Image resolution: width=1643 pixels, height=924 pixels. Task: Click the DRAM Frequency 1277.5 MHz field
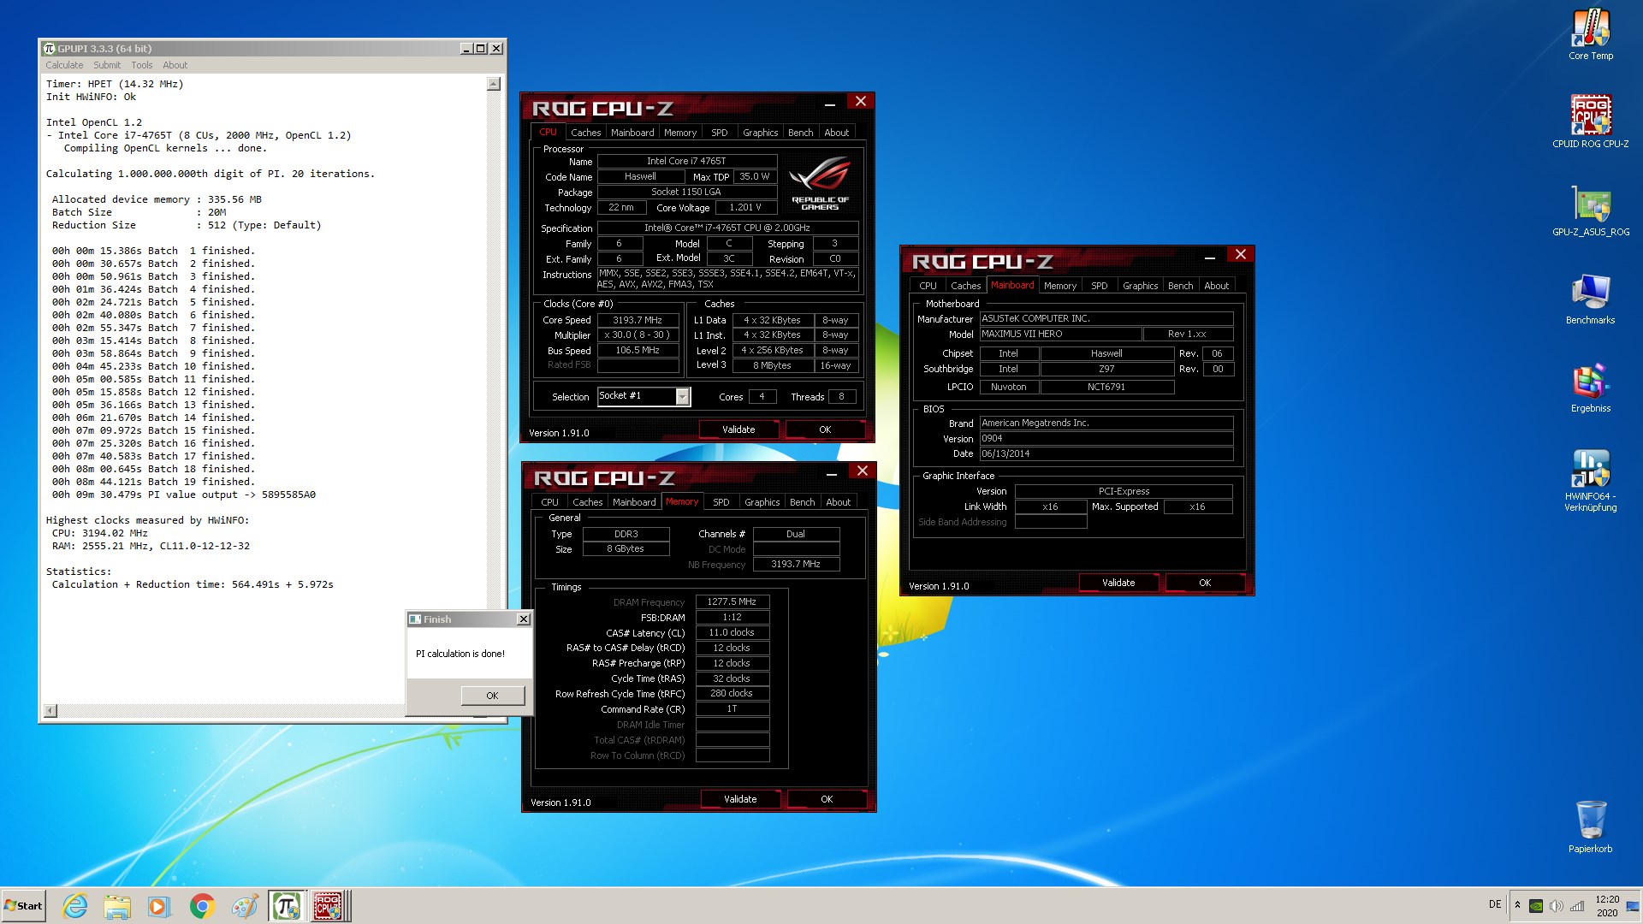click(732, 602)
